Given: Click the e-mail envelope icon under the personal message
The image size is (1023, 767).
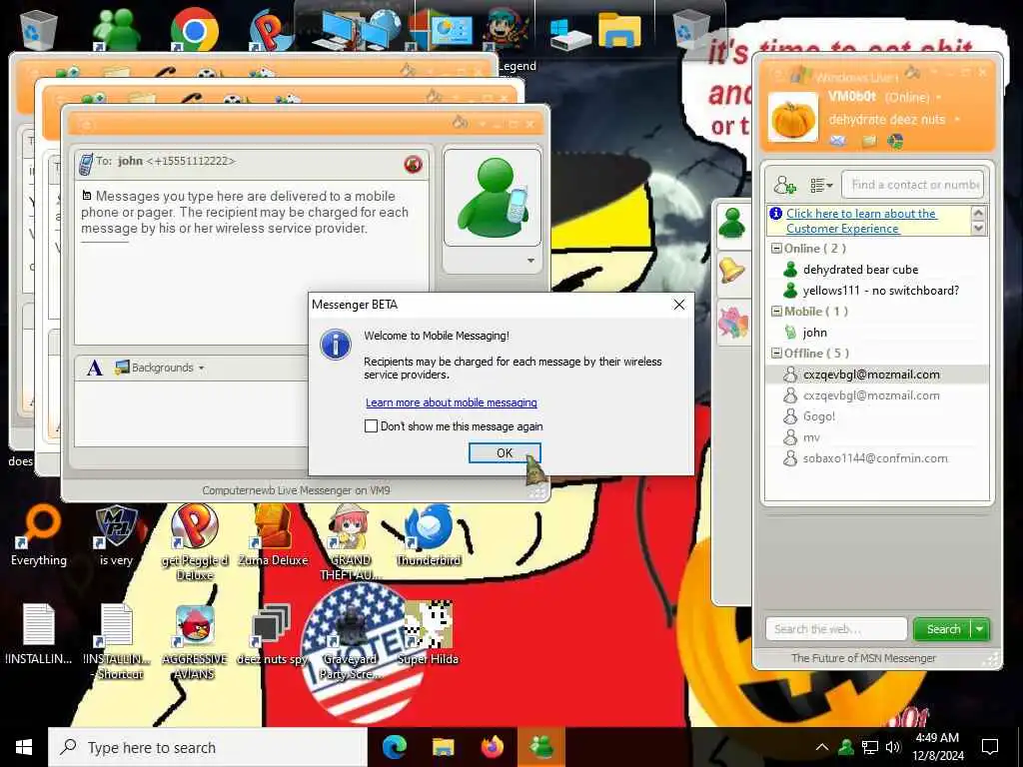Looking at the screenshot, I should pyautogui.click(x=838, y=141).
